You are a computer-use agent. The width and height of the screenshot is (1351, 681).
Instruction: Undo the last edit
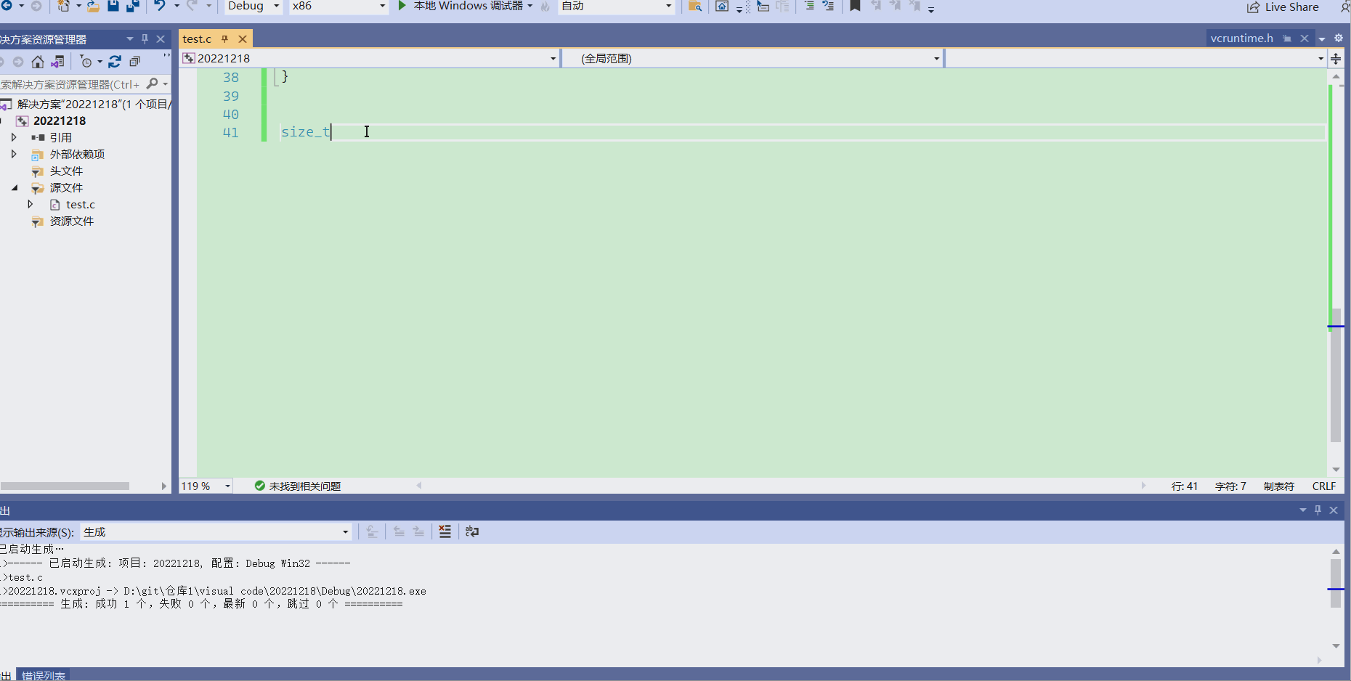pos(160,6)
